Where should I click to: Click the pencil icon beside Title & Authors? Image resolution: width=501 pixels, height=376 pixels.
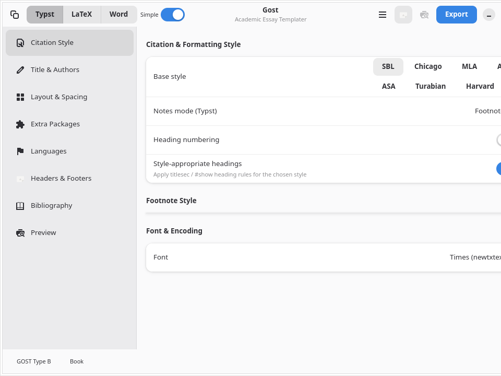(x=20, y=70)
